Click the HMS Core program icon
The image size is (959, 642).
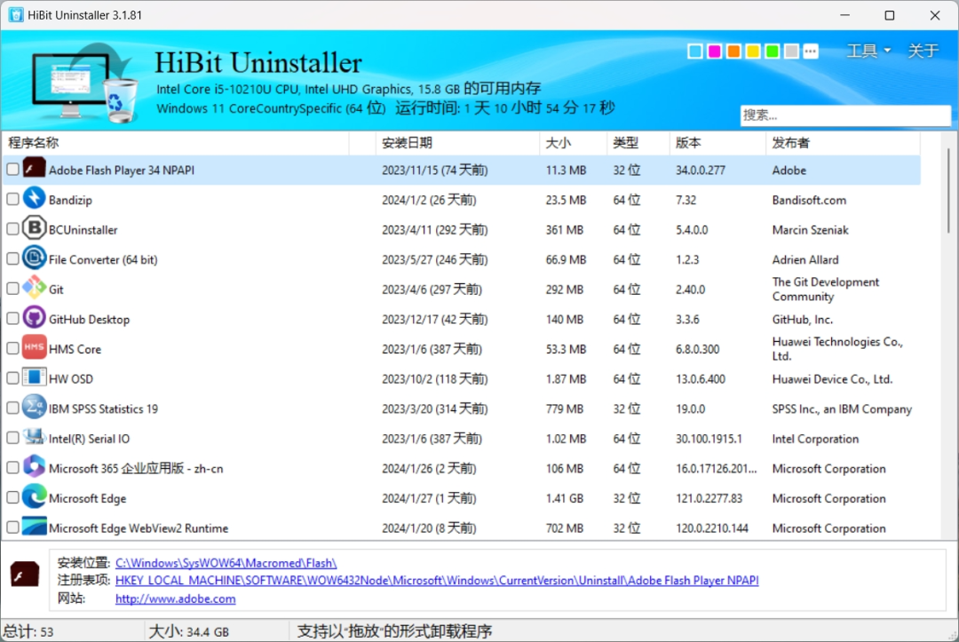[x=35, y=347]
